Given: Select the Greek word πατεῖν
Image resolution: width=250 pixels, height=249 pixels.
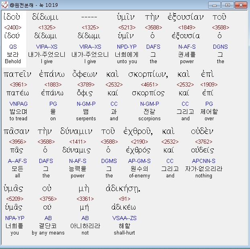Looking at the screenshot, I should pyautogui.click(x=17, y=74).
